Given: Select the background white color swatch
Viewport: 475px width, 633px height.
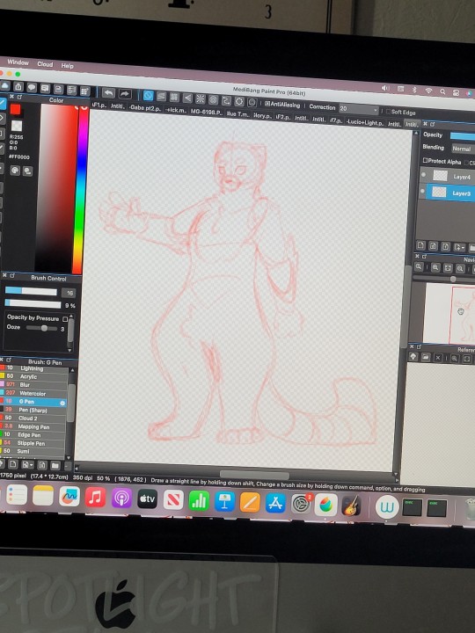Looking at the screenshot, I should click(x=17, y=126).
